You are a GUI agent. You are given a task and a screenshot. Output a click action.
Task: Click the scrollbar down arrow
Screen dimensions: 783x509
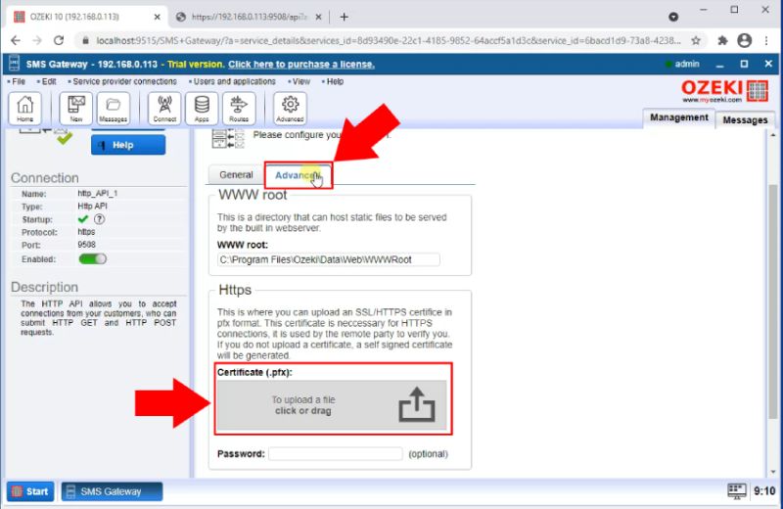772,472
